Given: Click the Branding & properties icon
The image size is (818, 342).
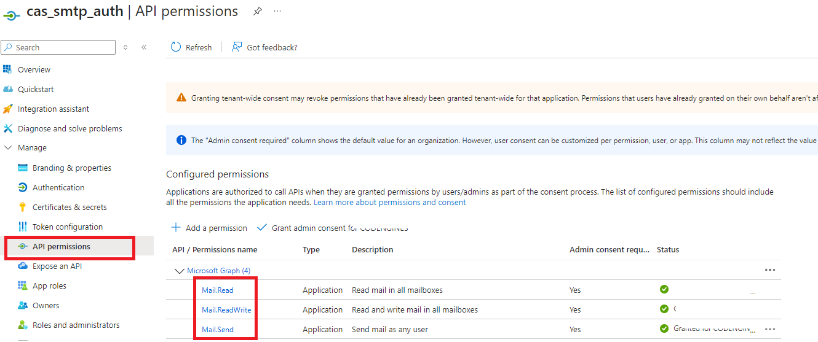Looking at the screenshot, I should point(23,168).
